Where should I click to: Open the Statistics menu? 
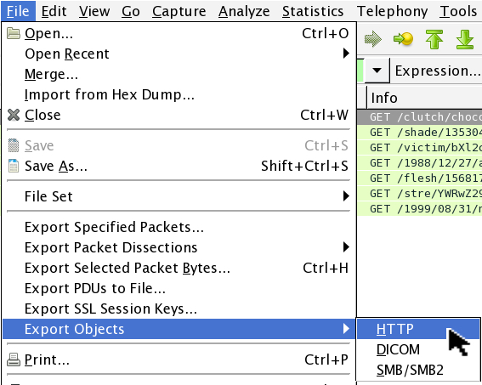(x=313, y=11)
